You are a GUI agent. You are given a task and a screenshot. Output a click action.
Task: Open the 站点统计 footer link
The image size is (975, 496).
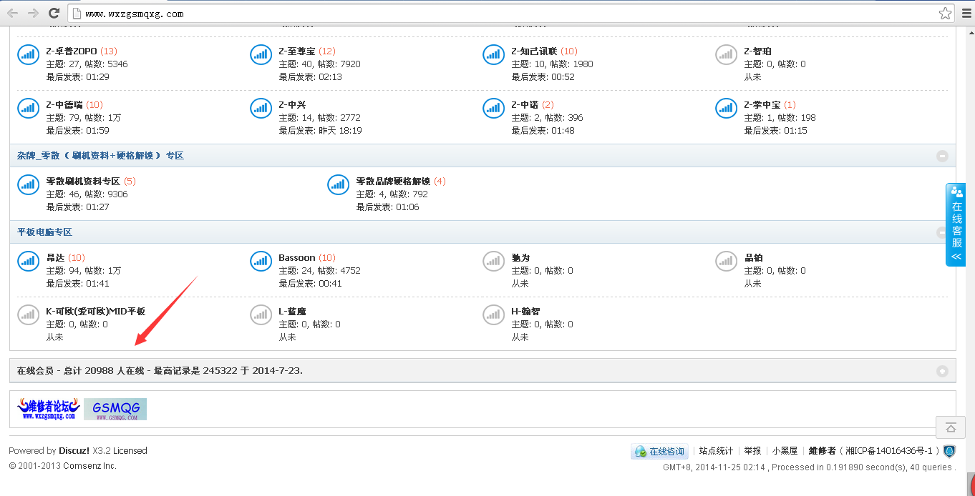pyautogui.click(x=716, y=451)
